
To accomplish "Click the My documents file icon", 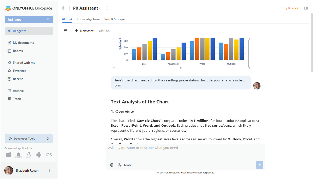I will (x=9, y=43).
